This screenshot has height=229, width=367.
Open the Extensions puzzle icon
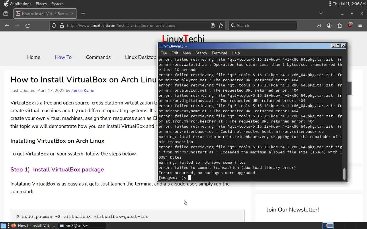[339, 25]
